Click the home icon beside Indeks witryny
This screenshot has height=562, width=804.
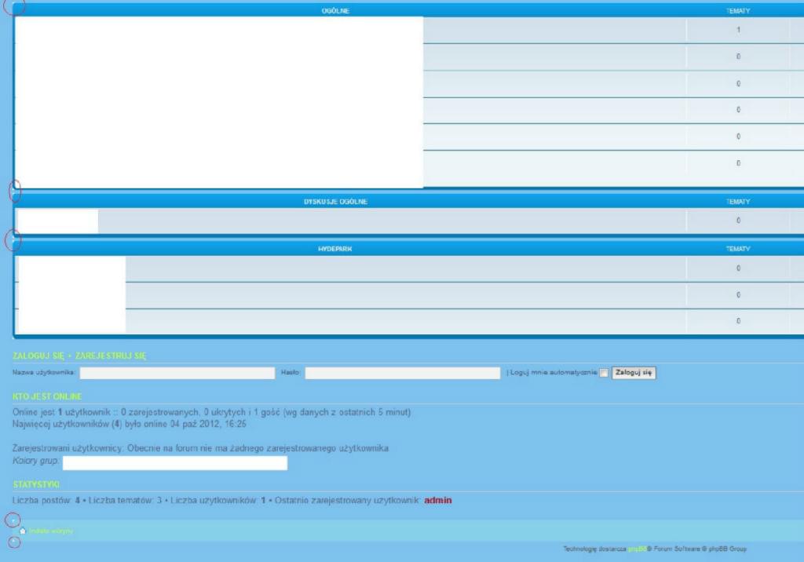point(23,531)
